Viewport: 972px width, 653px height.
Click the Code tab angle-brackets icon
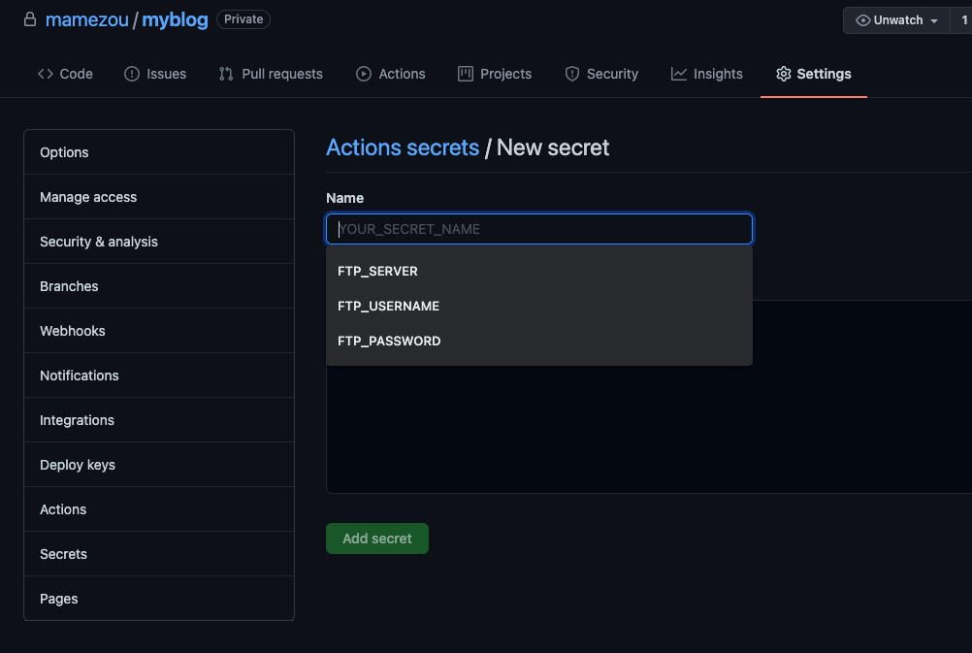[46, 74]
